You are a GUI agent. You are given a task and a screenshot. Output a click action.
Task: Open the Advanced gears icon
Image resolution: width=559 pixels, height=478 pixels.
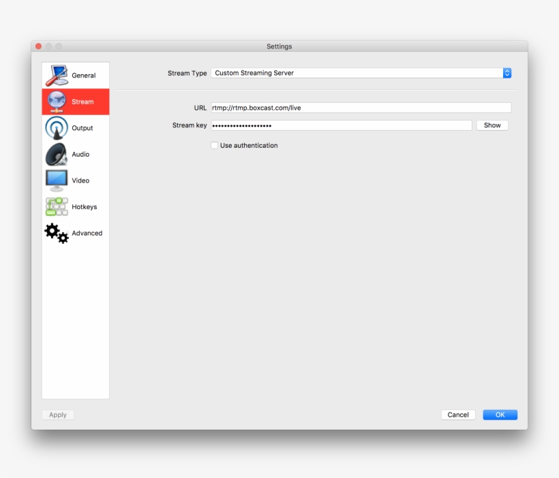click(57, 233)
